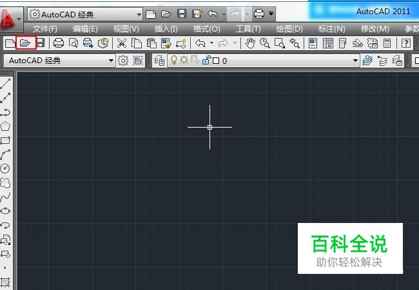Select the Ellipse draw tool

5,211
